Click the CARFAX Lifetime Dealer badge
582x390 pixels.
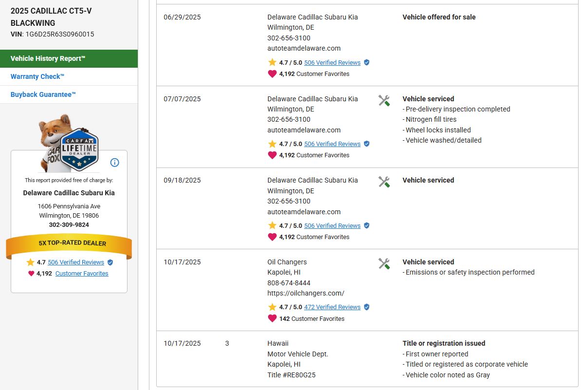pyautogui.click(x=80, y=149)
